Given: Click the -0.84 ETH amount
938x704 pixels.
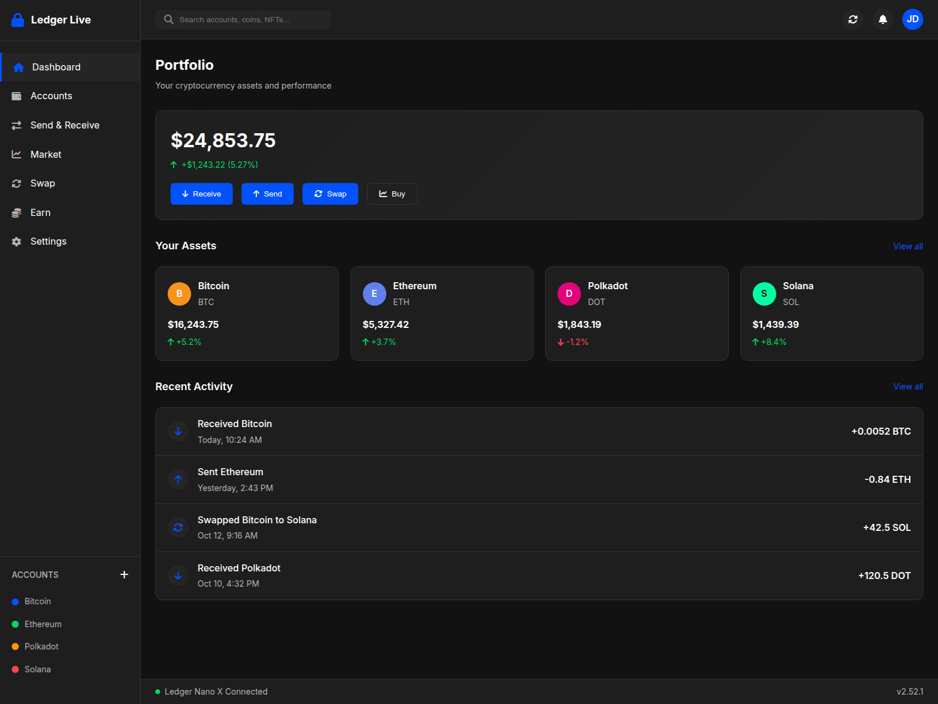Looking at the screenshot, I should 888,479.
